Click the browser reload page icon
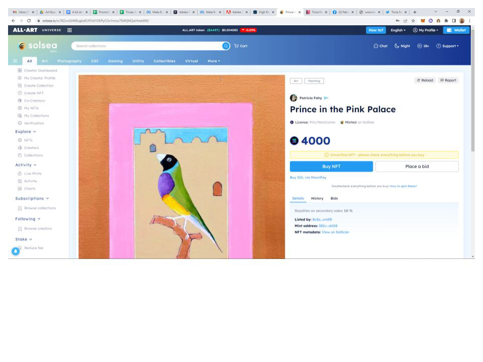Screen dimensions: 483x362 pyautogui.click(x=29, y=21)
